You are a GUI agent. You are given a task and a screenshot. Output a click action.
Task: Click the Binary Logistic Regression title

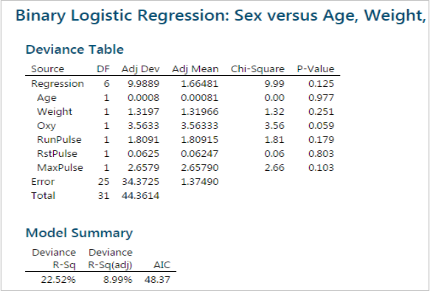221,16
